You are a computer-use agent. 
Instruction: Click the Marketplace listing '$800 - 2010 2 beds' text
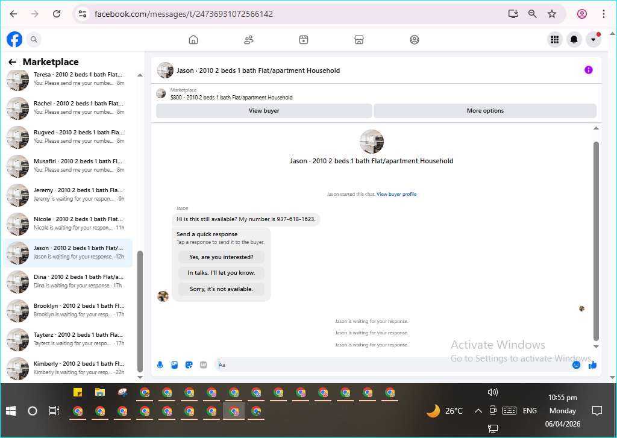(x=231, y=97)
